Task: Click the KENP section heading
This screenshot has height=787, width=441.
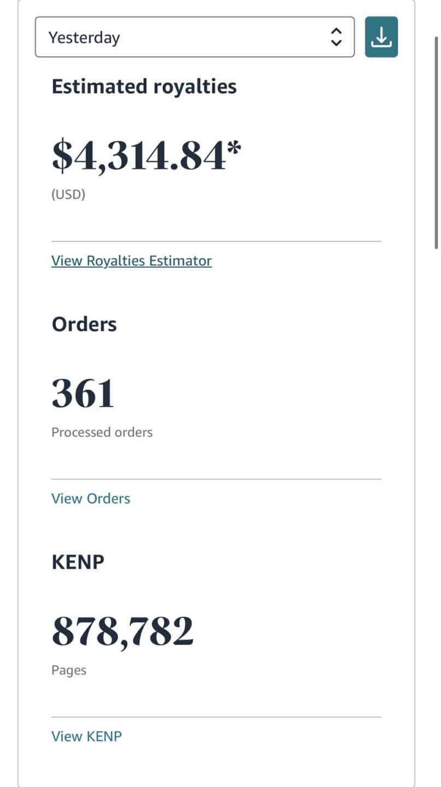Action: [x=78, y=562]
